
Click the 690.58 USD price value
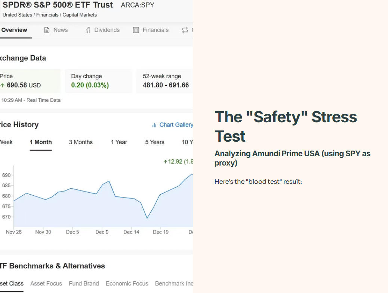coord(24,85)
